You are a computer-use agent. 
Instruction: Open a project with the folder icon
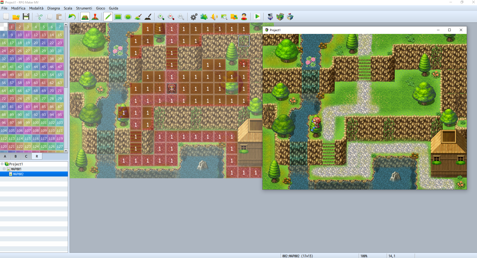[16, 17]
